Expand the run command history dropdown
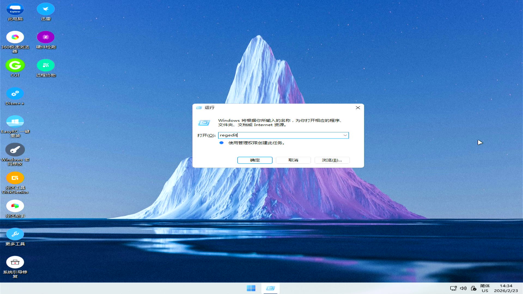Image resolution: width=523 pixels, height=294 pixels. pyautogui.click(x=345, y=135)
